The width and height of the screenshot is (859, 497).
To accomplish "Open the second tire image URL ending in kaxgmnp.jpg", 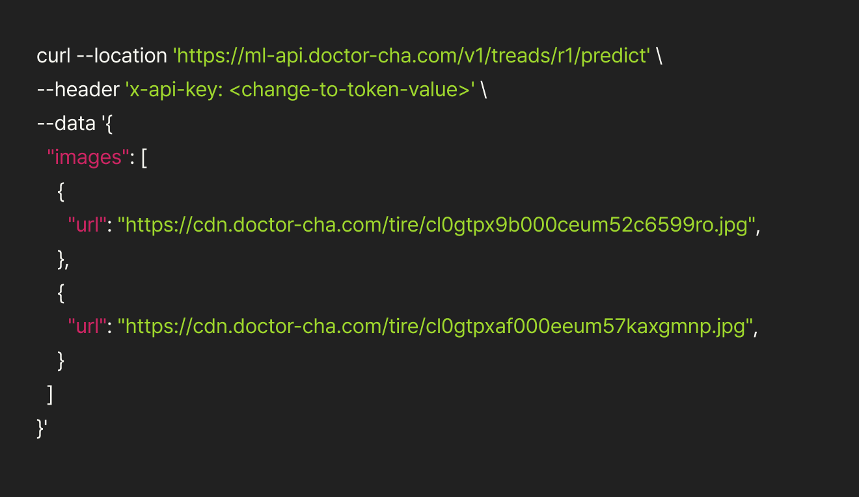I will pos(435,326).
